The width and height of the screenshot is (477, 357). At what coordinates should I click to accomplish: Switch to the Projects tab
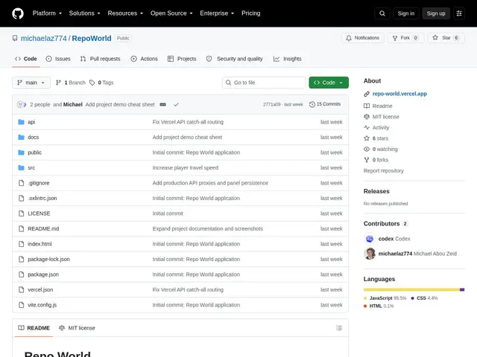coord(182,59)
